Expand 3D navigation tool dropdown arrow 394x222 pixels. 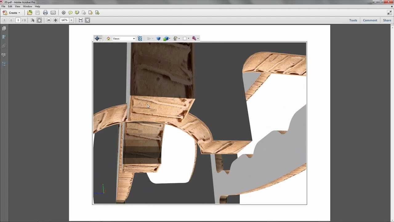[101, 39]
